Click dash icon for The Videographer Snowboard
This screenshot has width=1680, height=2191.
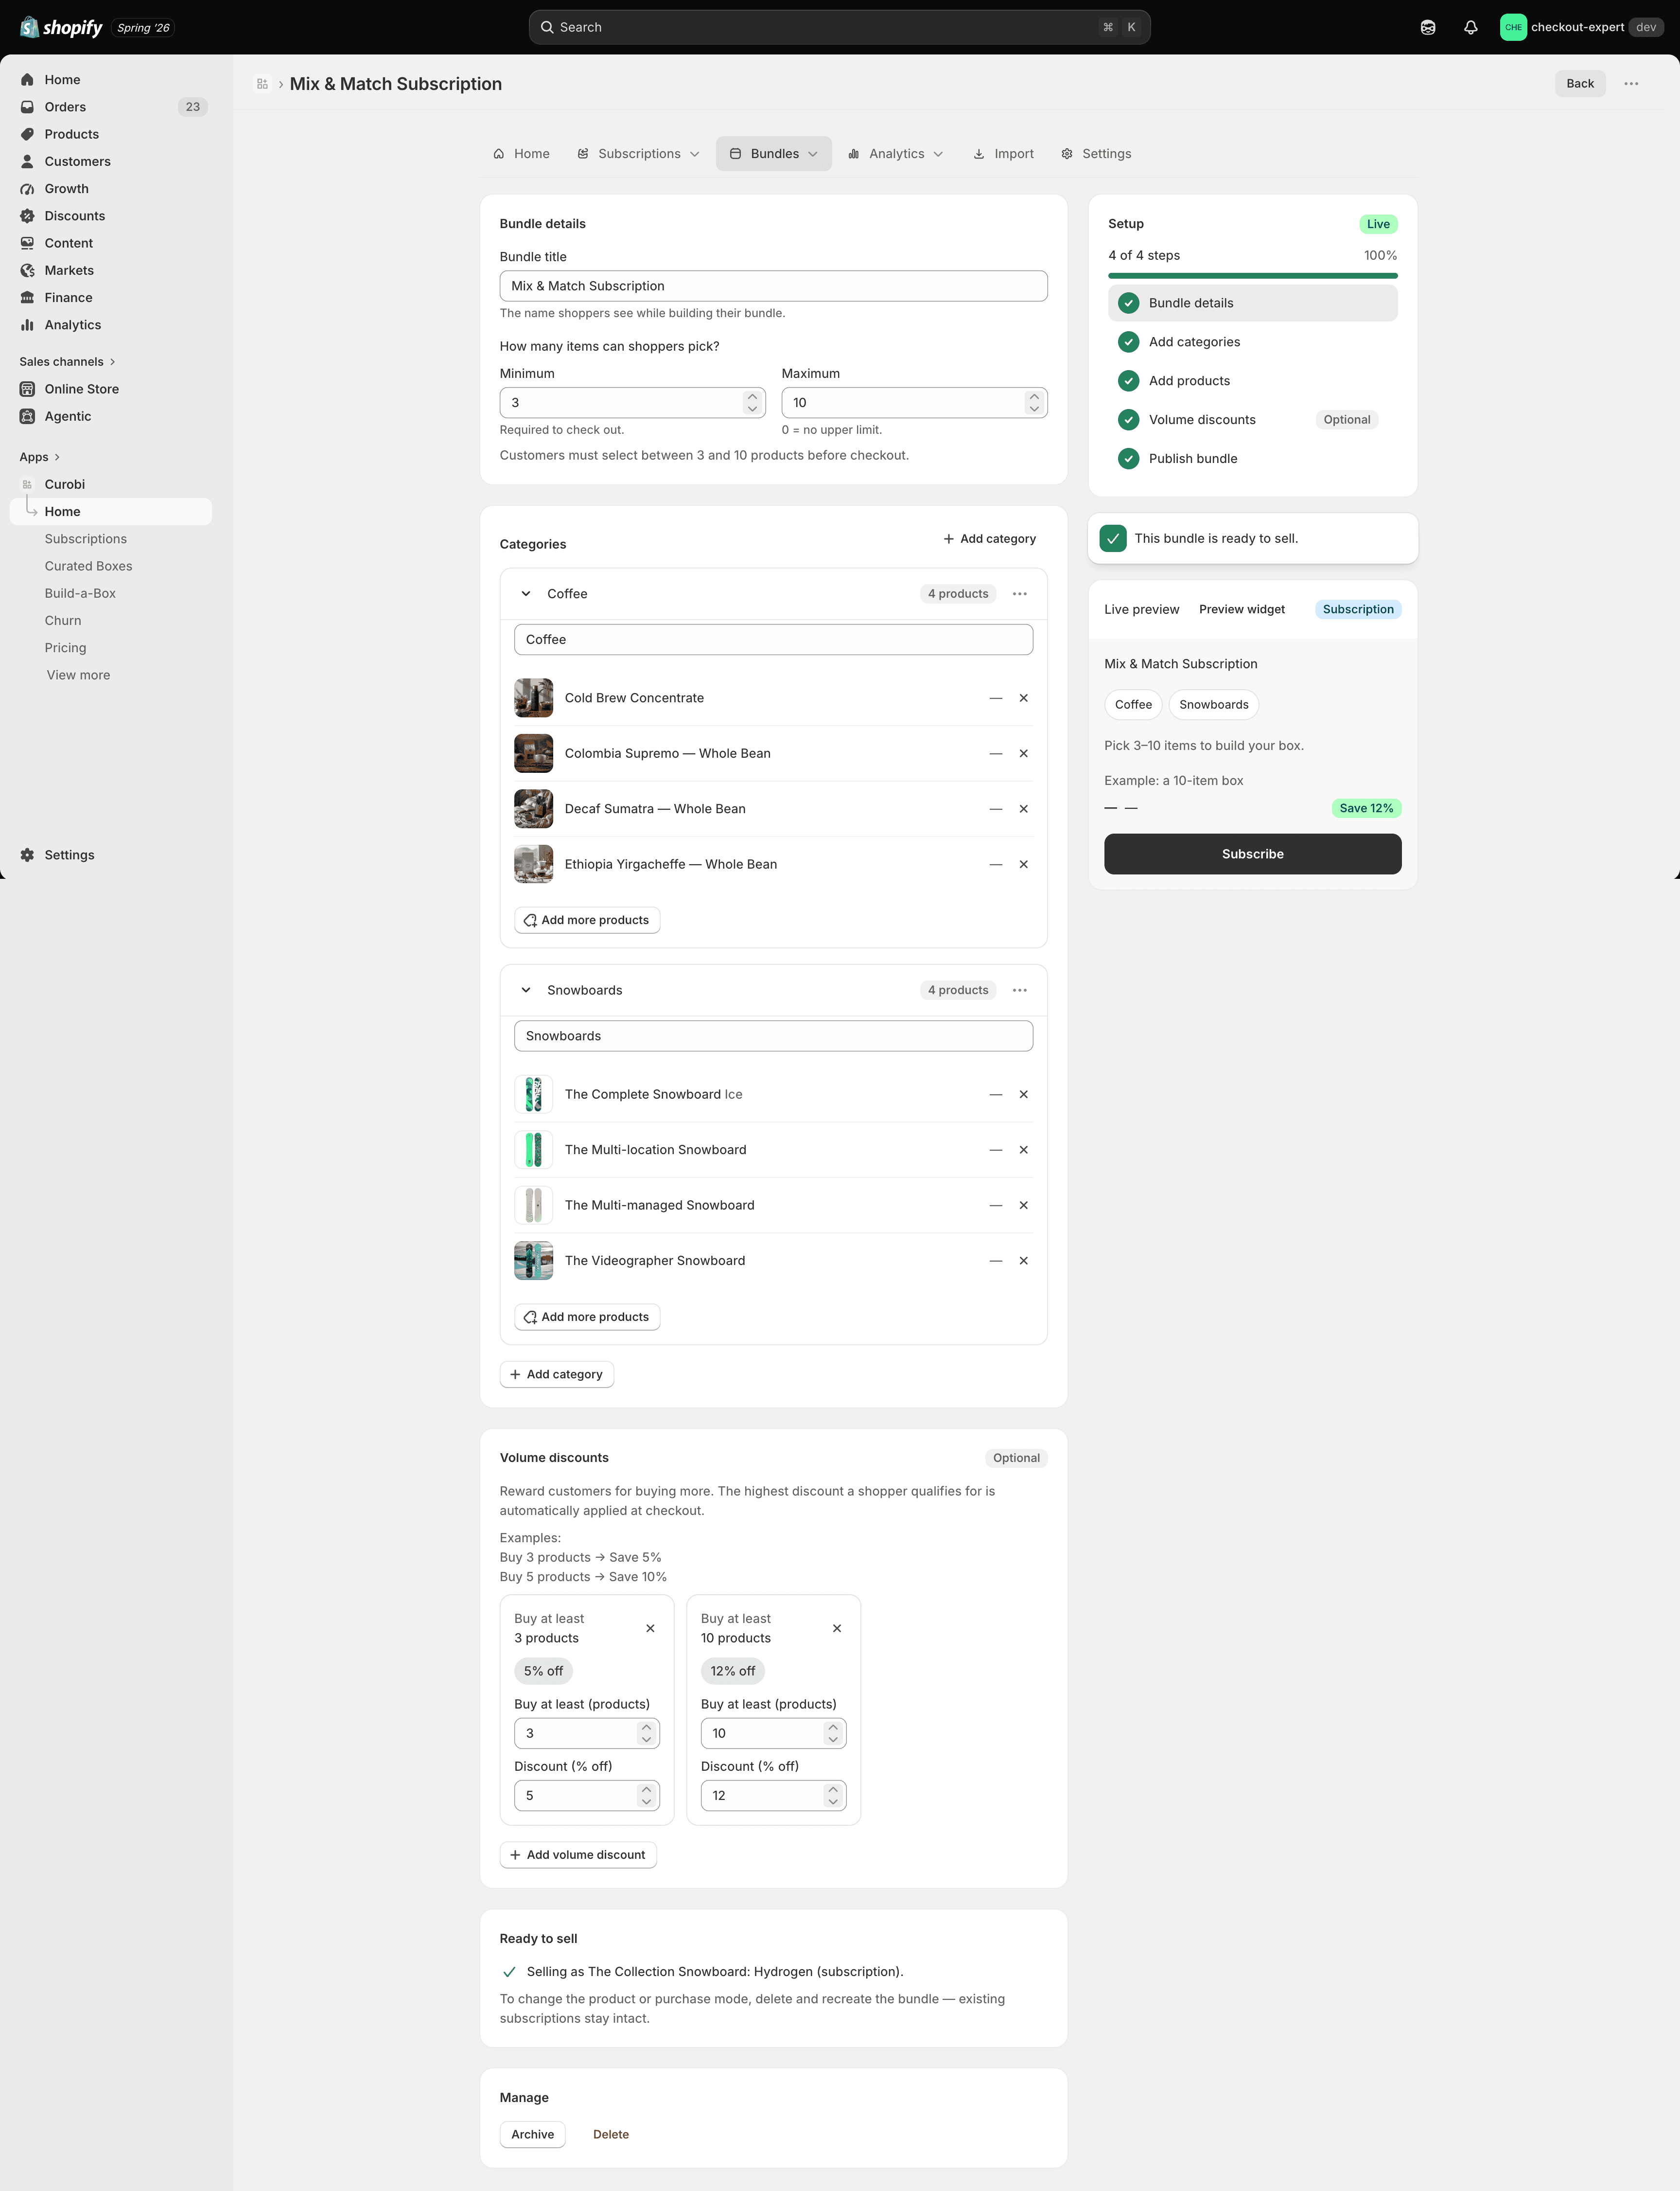tap(995, 1261)
